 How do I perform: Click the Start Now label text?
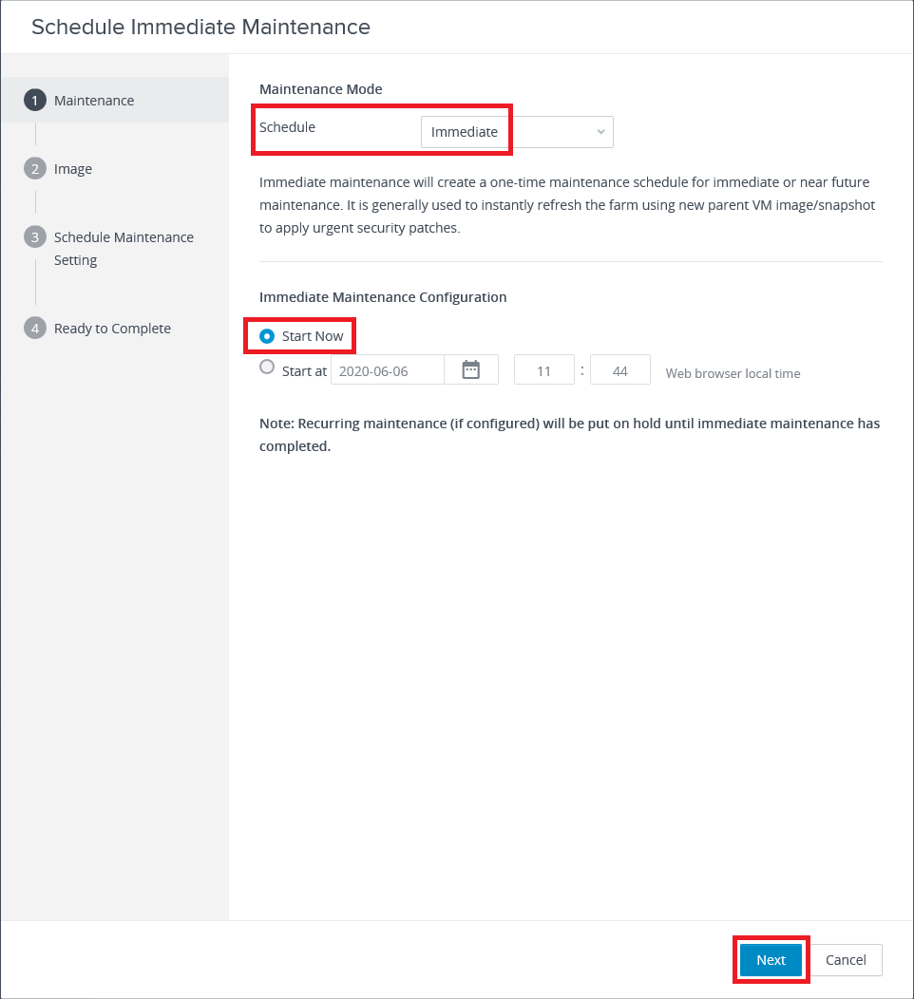[313, 336]
